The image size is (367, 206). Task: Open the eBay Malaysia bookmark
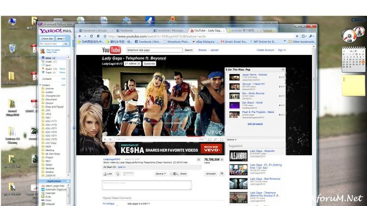(x=205, y=42)
